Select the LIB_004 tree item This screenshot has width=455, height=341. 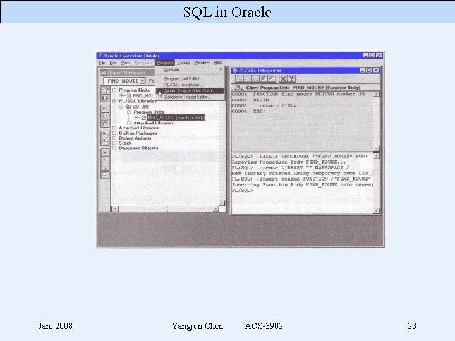(x=141, y=107)
